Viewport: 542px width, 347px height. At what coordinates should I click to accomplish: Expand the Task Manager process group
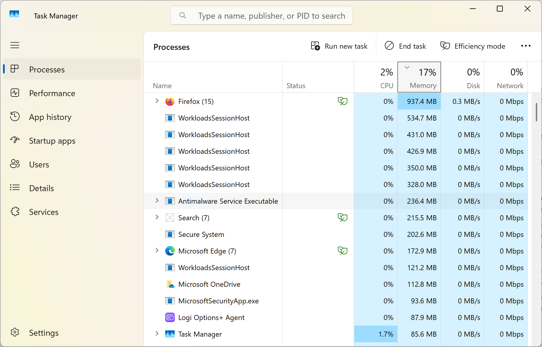point(157,334)
